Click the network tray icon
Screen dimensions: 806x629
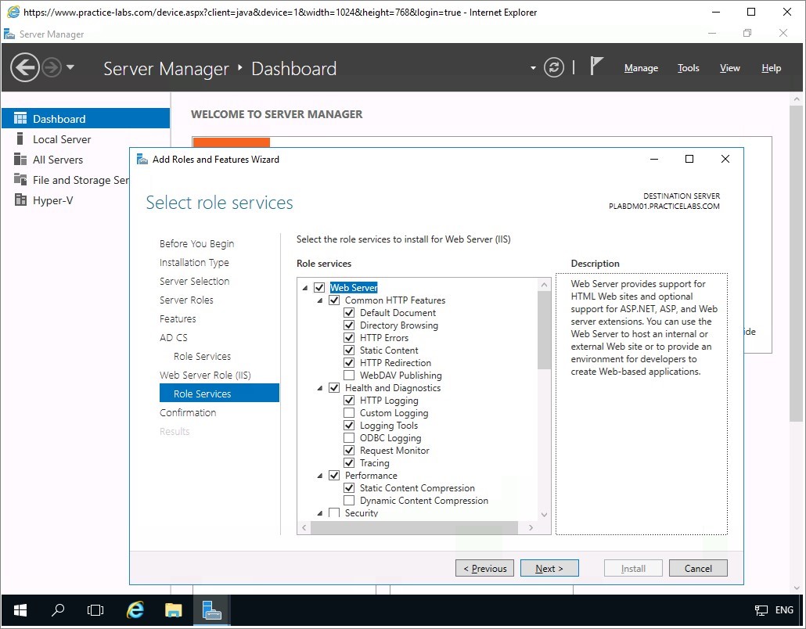pos(761,610)
